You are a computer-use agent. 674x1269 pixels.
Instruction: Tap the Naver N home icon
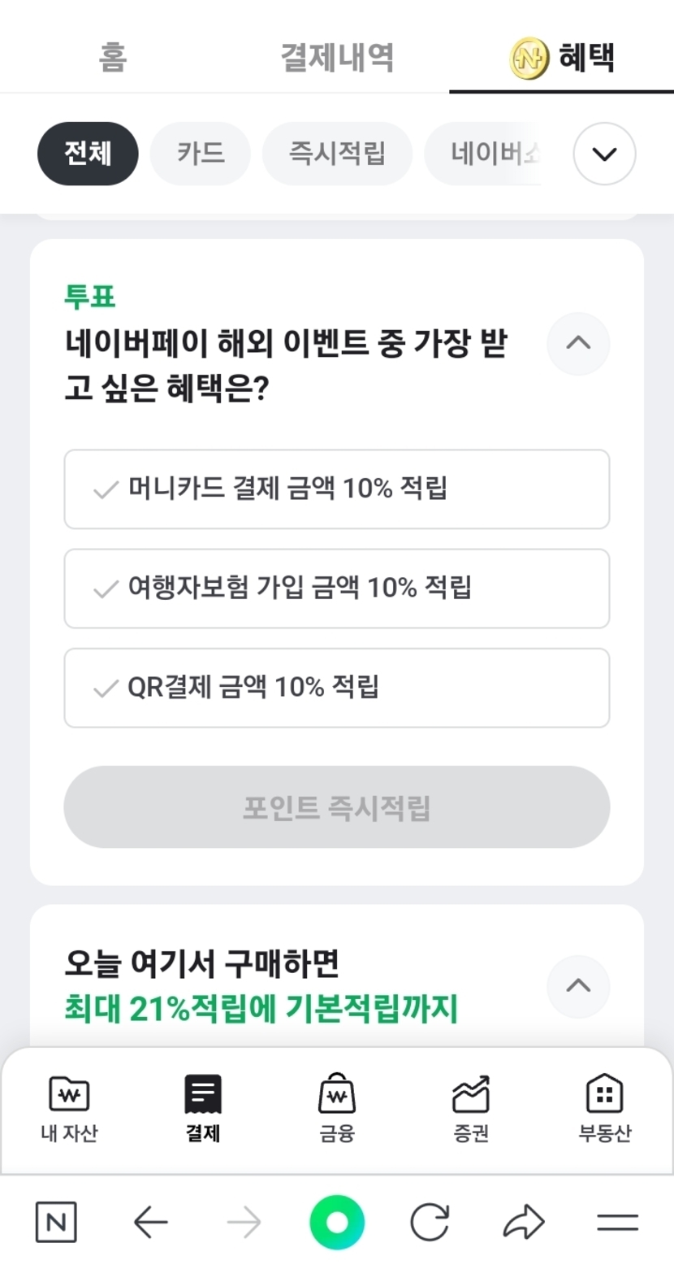click(x=56, y=1222)
